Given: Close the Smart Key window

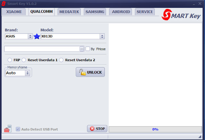Looking at the screenshot, I should 200,4.
